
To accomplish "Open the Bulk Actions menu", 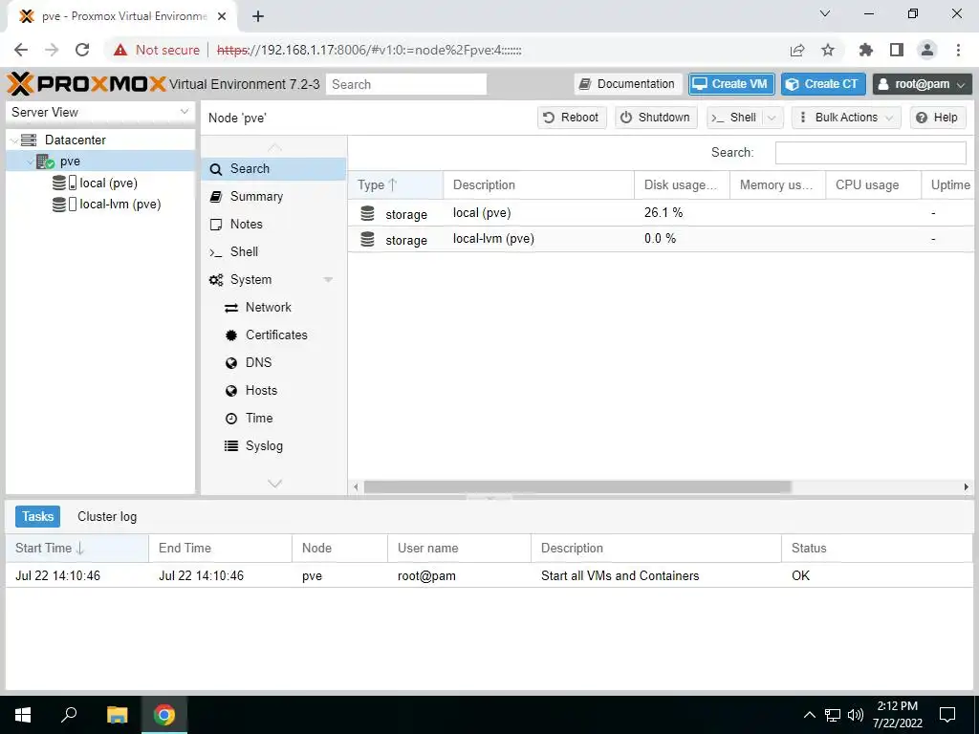I will [846, 118].
